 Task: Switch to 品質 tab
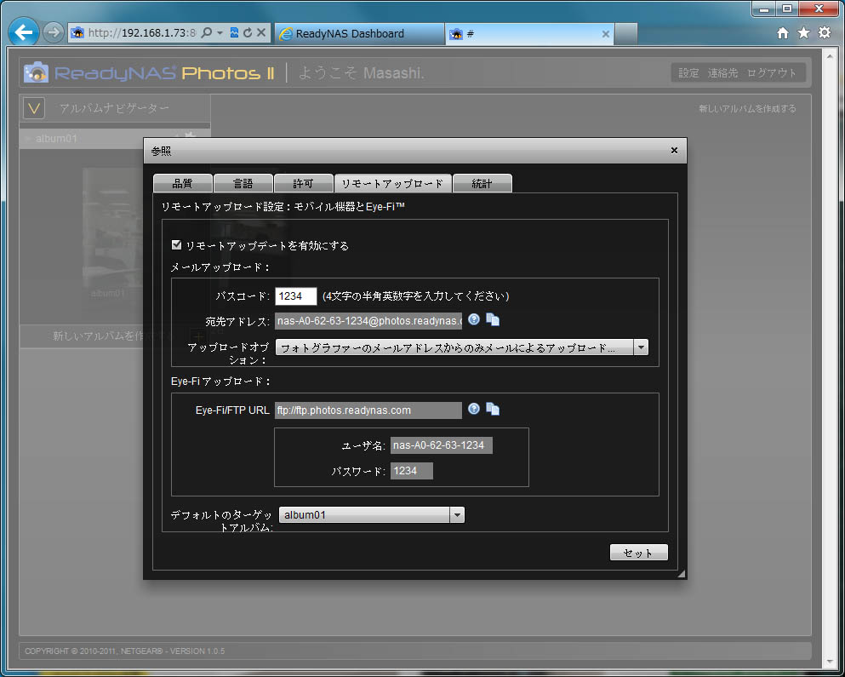pos(182,183)
